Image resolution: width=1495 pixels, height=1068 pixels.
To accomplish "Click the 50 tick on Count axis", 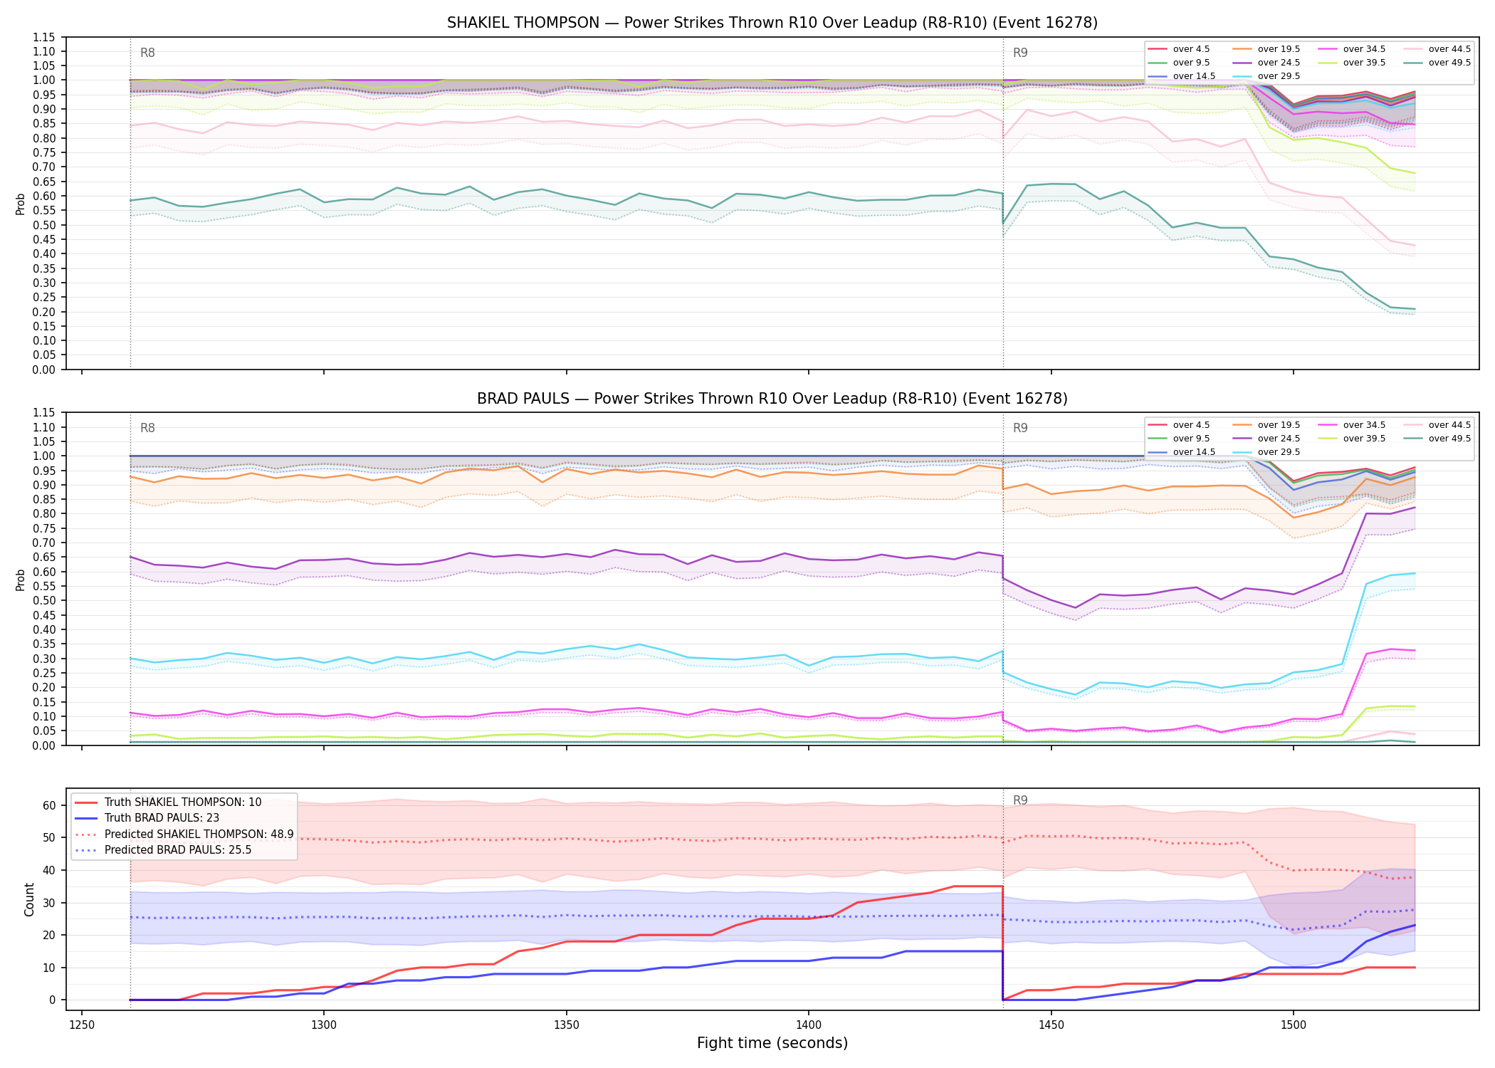I will point(49,838).
